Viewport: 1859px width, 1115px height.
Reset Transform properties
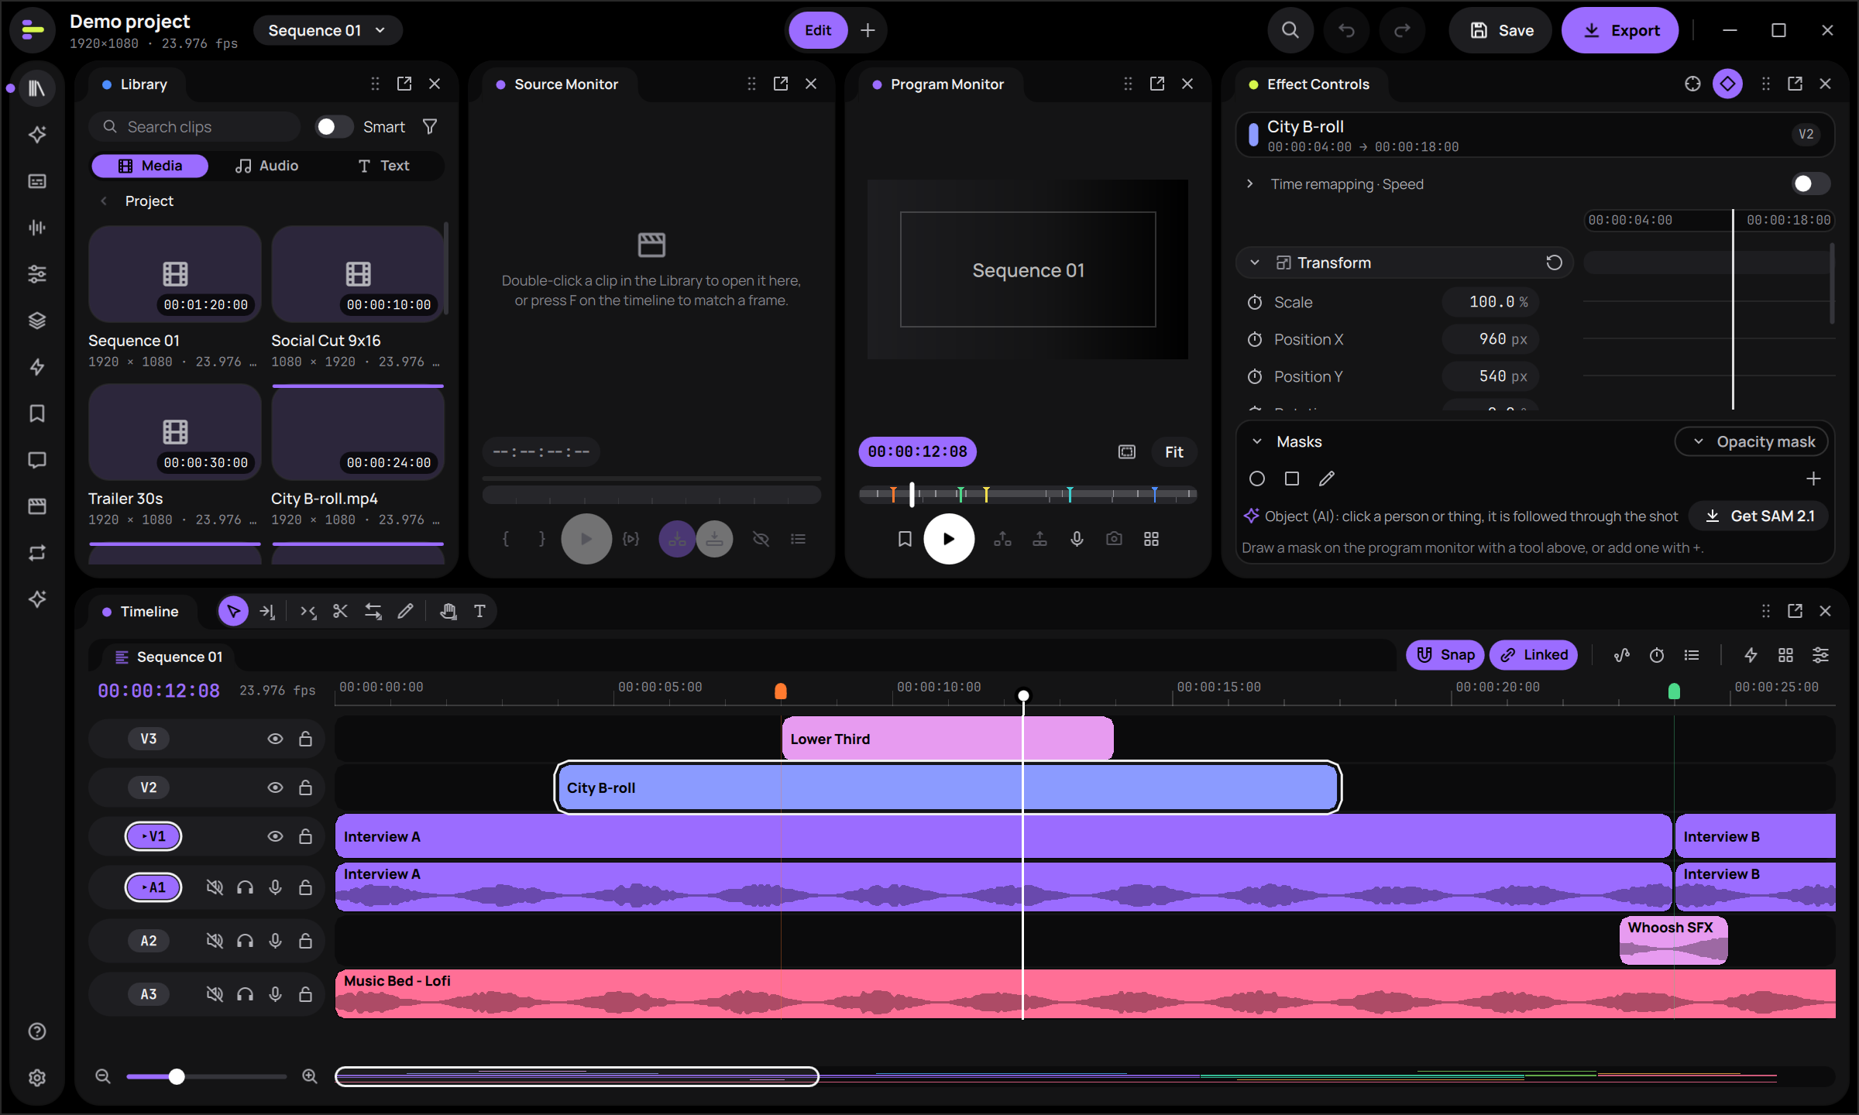pyautogui.click(x=1553, y=262)
